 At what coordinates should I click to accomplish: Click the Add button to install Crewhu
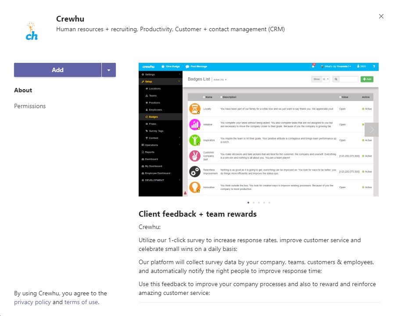[57, 70]
